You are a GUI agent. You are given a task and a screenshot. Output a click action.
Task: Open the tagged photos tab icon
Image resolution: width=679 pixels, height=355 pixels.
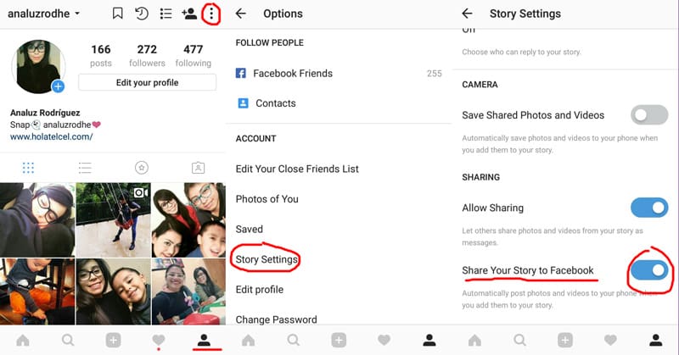[198, 168]
